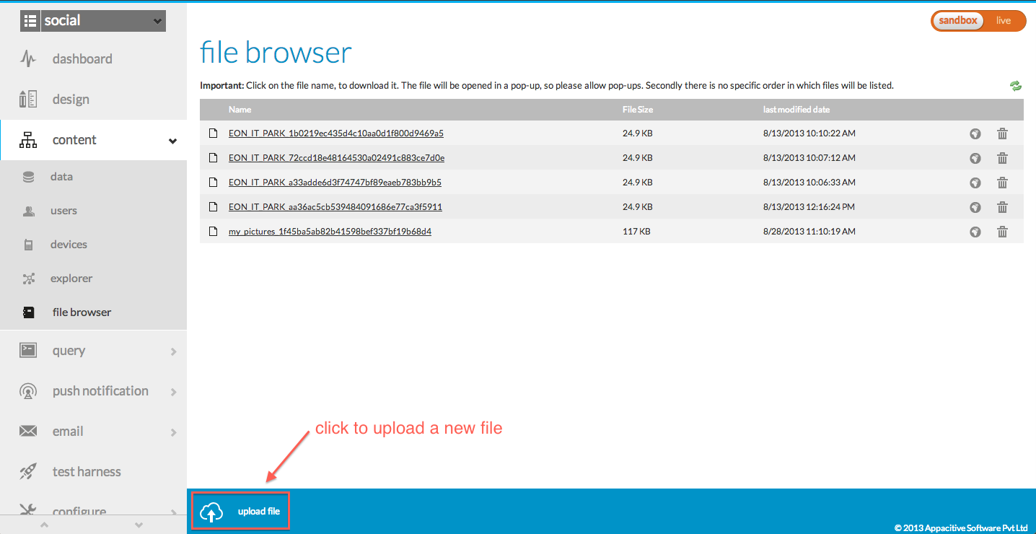The image size is (1036, 534).
Task: Download EON_IT_PARK_a33adde6d3f74747bf89eaeb783bb9b5
Action: [335, 183]
